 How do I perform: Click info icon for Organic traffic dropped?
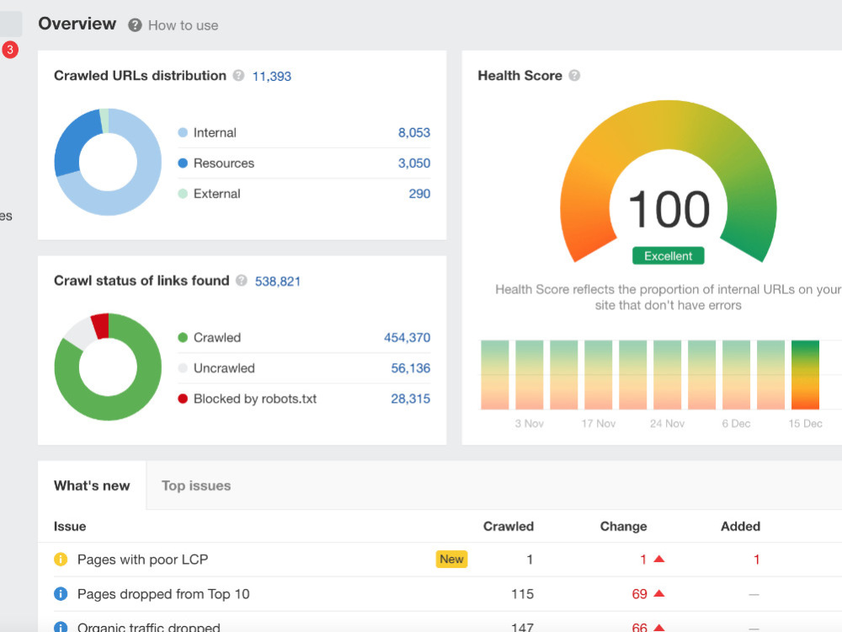[x=61, y=627]
